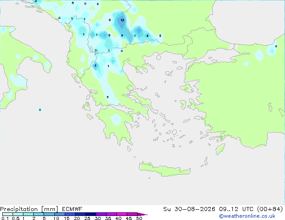Click the precipitation value 7 on map
Viewport: 285px width, 220px height.
(95, 66)
